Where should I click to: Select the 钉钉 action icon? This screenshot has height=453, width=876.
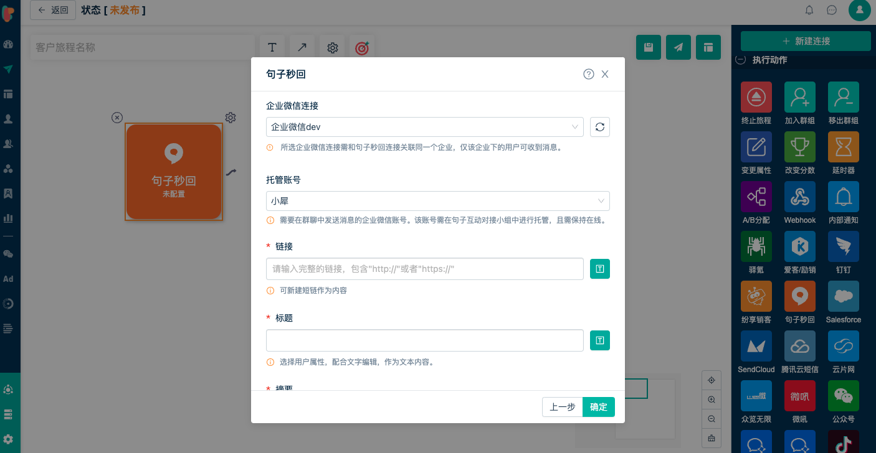coord(844,246)
